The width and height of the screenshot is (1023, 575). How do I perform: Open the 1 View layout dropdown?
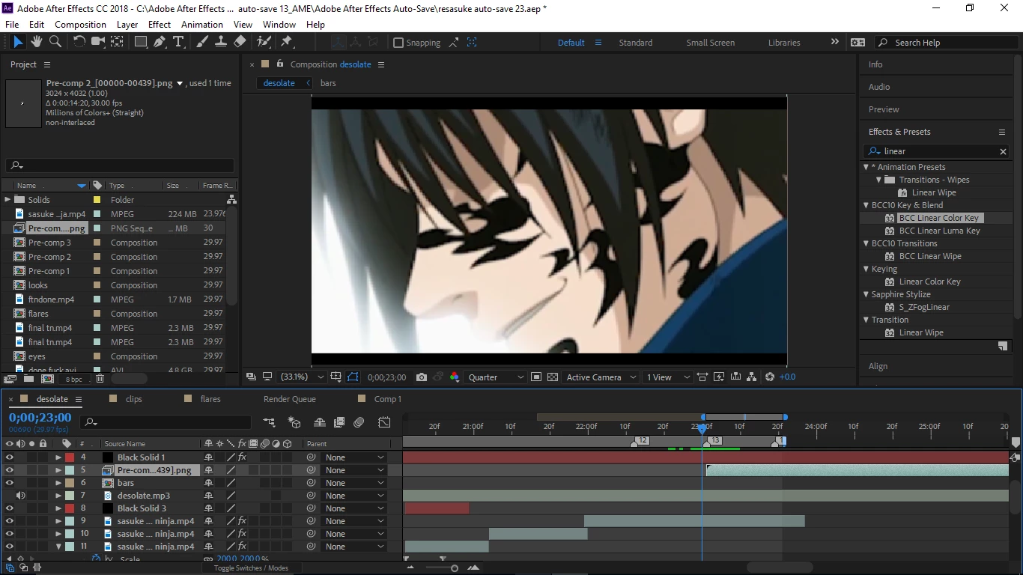pos(667,377)
